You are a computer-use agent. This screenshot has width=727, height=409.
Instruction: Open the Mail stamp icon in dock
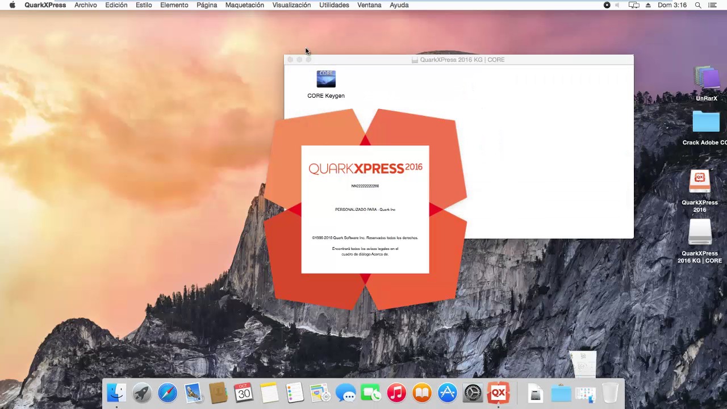coord(193,393)
